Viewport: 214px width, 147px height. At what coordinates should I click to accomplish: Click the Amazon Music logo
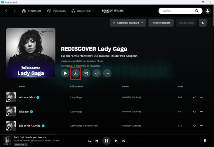(112, 11)
